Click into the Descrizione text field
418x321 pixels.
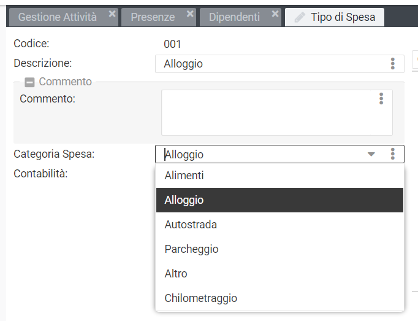pos(270,64)
